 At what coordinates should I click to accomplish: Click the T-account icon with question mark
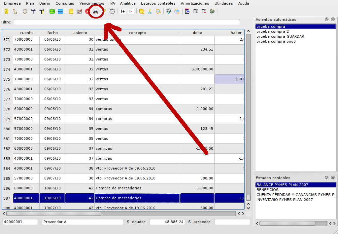click(x=42, y=11)
